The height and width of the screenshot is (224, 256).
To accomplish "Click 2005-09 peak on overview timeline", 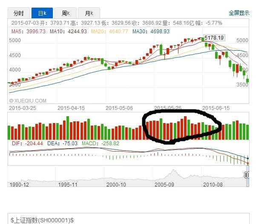I will pyautogui.click(x=173, y=173).
